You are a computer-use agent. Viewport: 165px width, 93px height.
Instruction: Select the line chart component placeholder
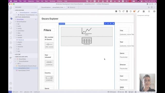pos(87,32)
